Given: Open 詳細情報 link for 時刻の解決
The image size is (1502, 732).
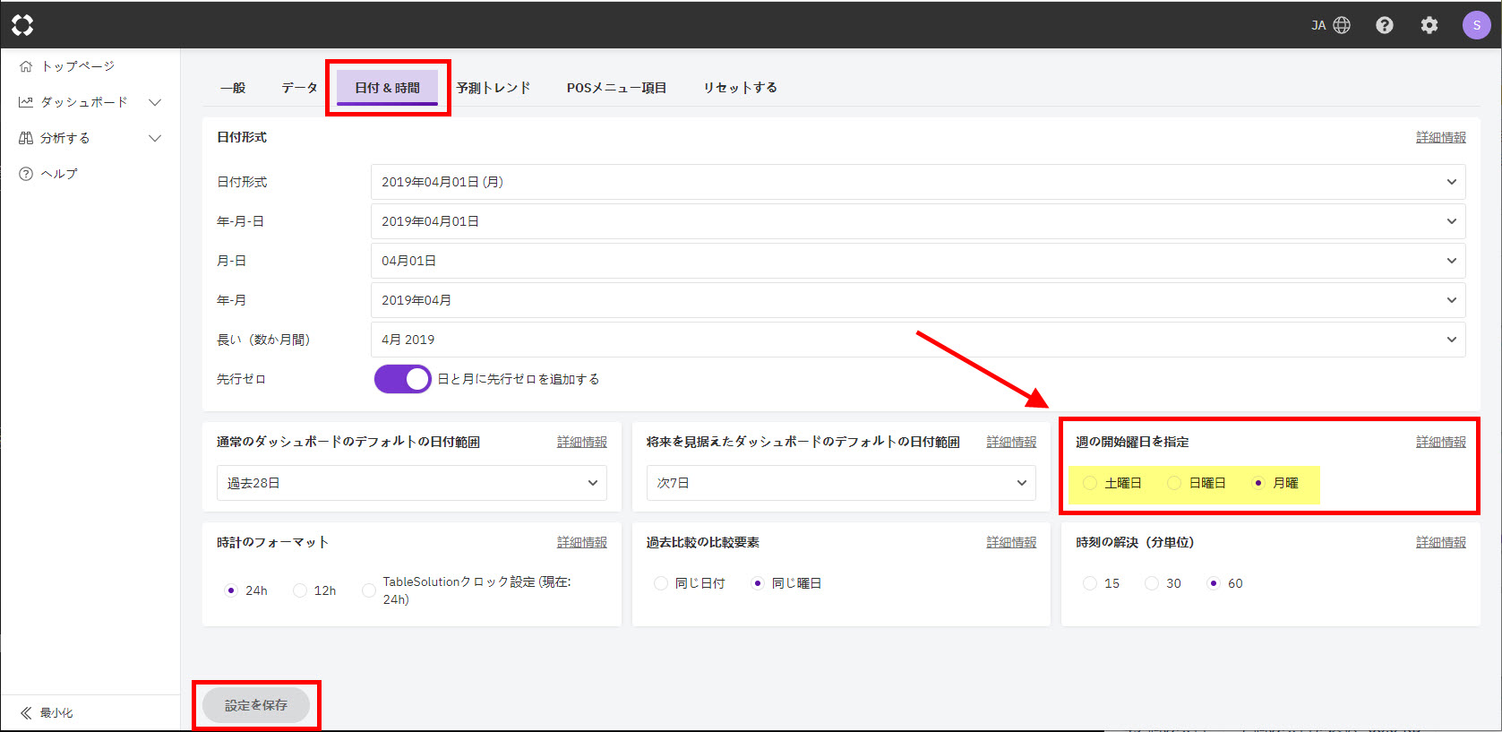Looking at the screenshot, I should [1440, 542].
